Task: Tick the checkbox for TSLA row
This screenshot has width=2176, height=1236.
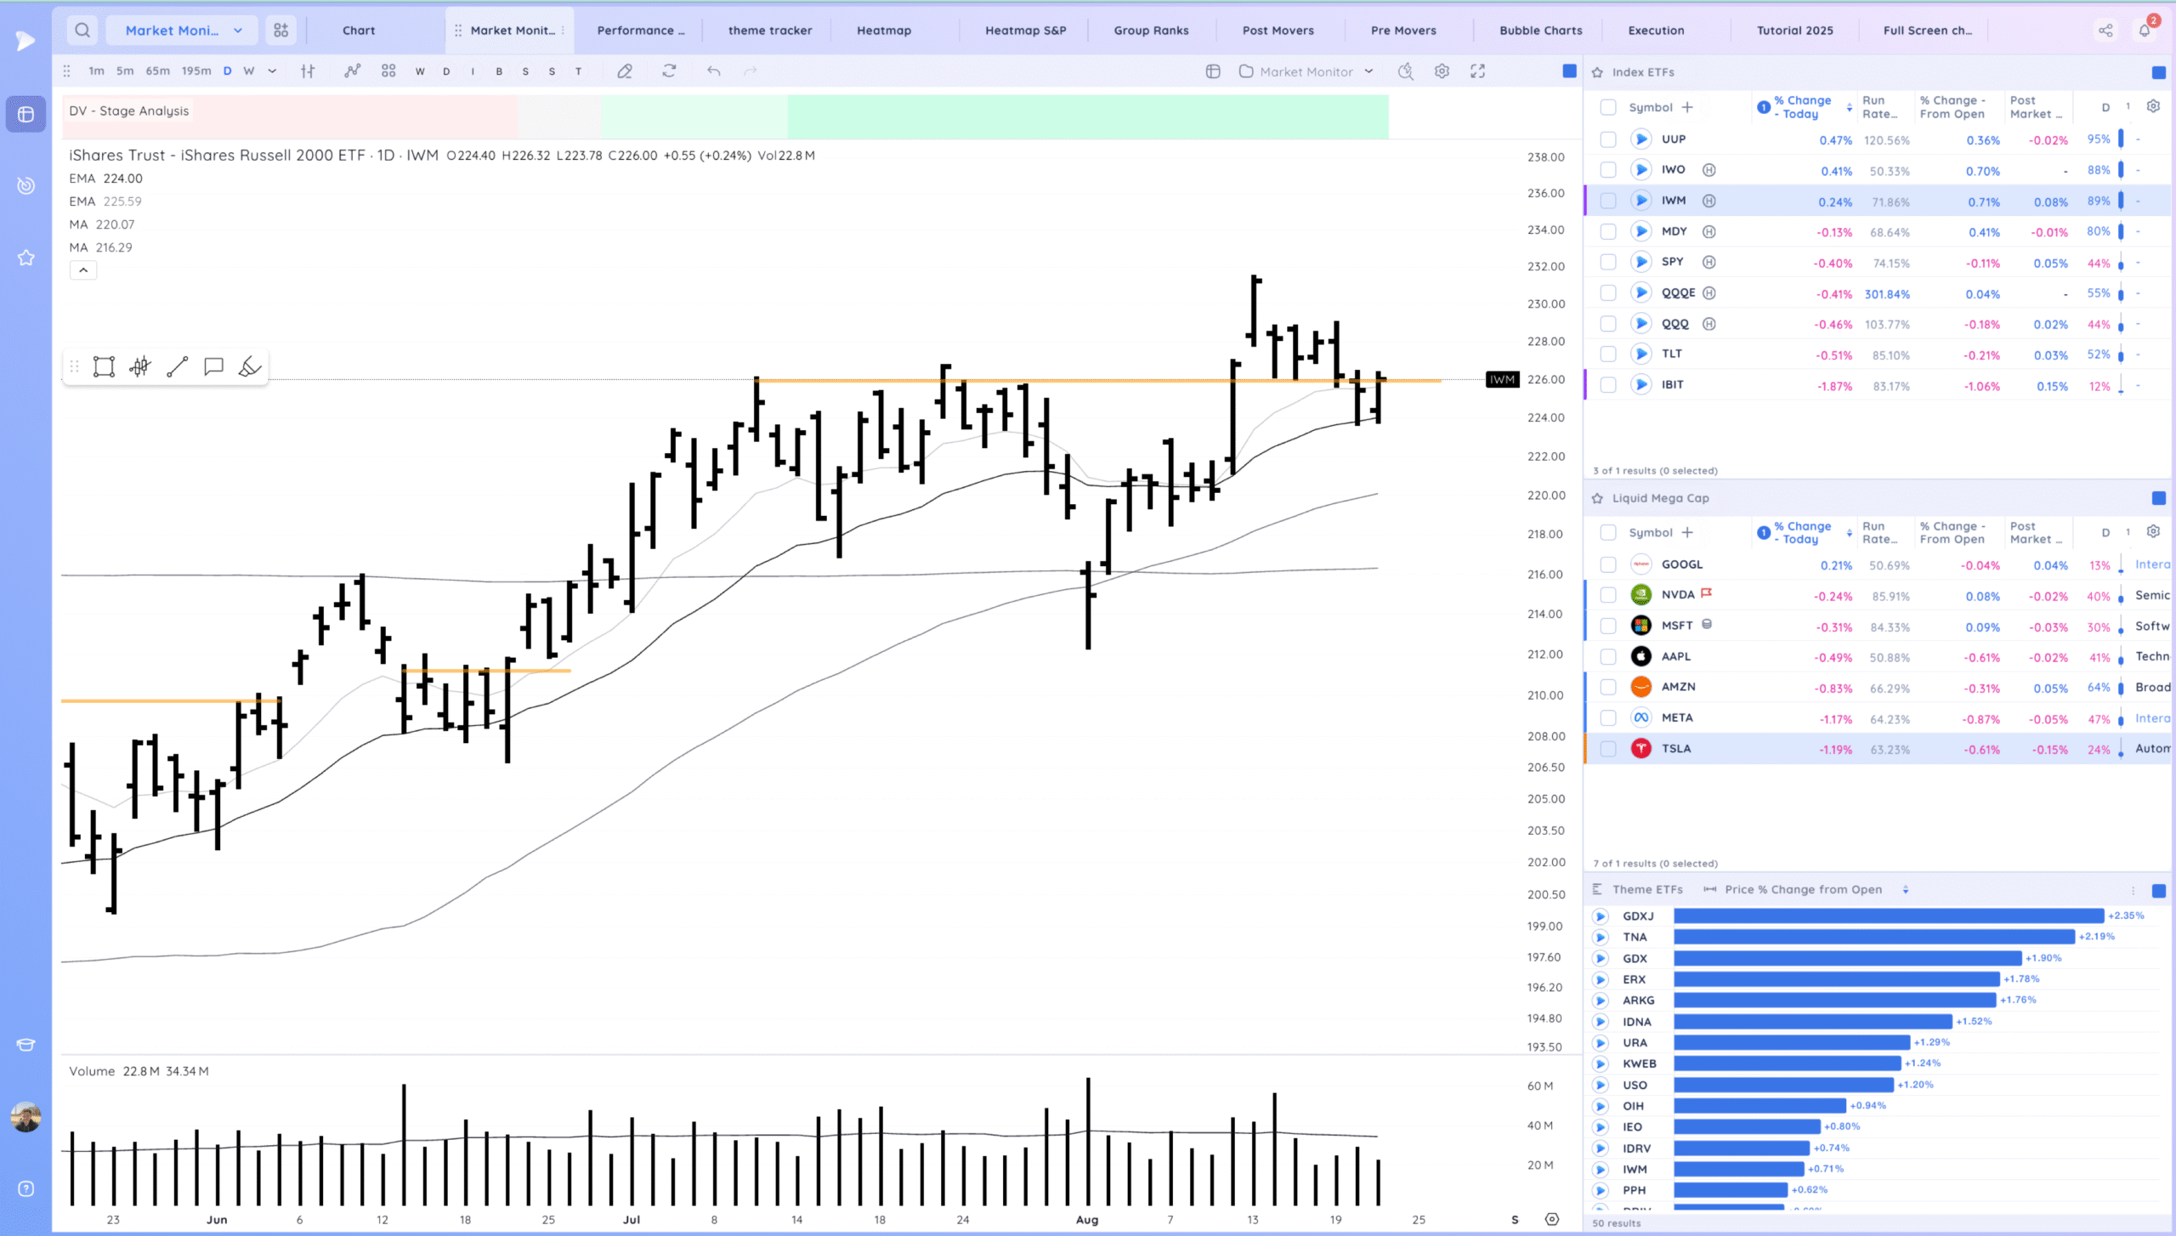Action: pos(1607,749)
